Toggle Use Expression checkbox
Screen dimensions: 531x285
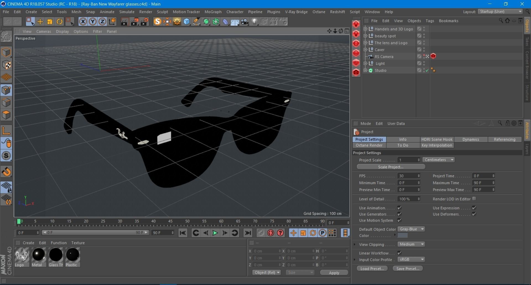click(474, 208)
